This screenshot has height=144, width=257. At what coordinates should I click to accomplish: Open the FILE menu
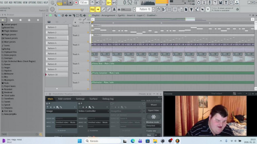point(2,3)
